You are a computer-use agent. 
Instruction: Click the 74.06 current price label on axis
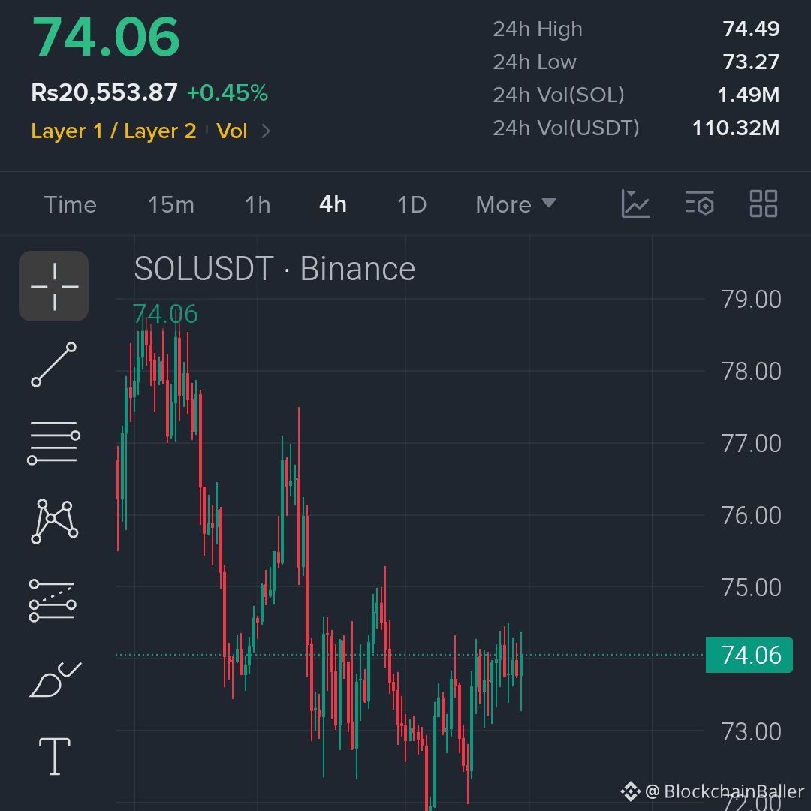point(749,655)
